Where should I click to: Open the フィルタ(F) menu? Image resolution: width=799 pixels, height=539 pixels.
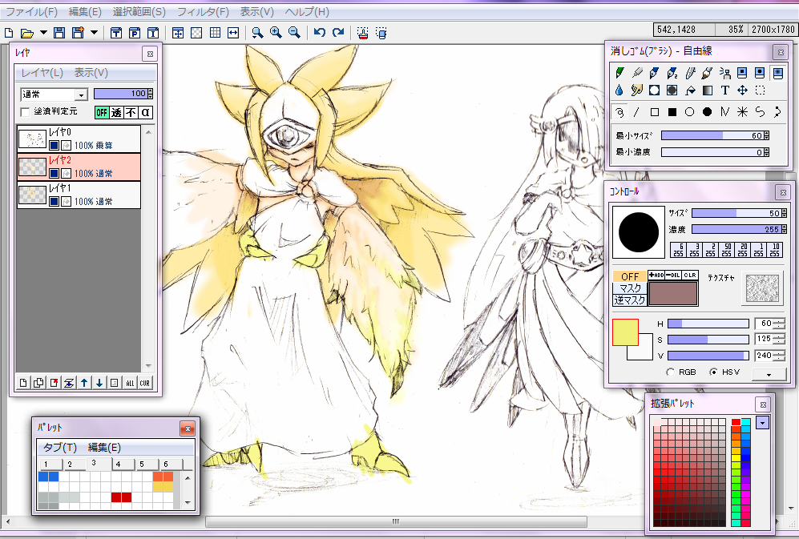[x=202, y=12]
